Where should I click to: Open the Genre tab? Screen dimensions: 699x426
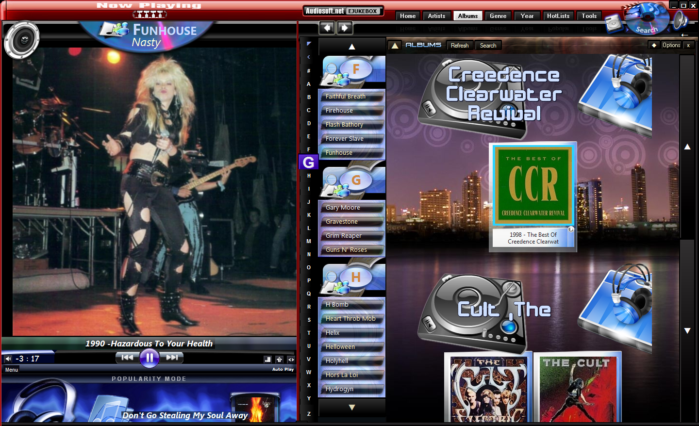click(498, 16)
